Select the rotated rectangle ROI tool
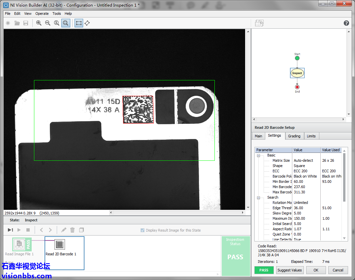 [87, 23]
